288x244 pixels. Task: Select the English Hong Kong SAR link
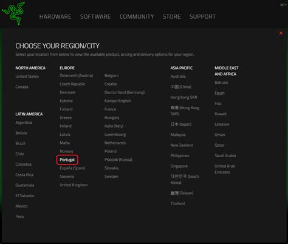coord(184,97)
